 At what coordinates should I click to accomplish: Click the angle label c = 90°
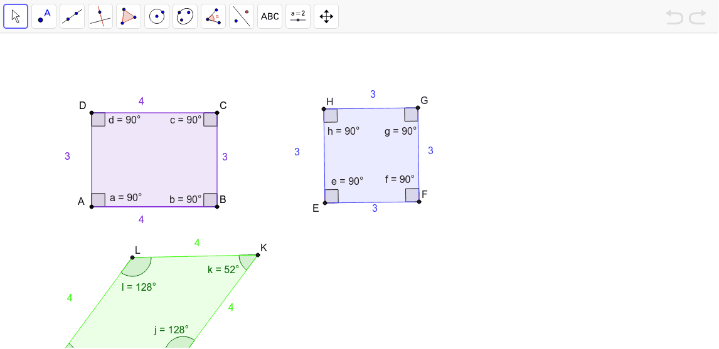pyautogui.click(x=186, y=120)
